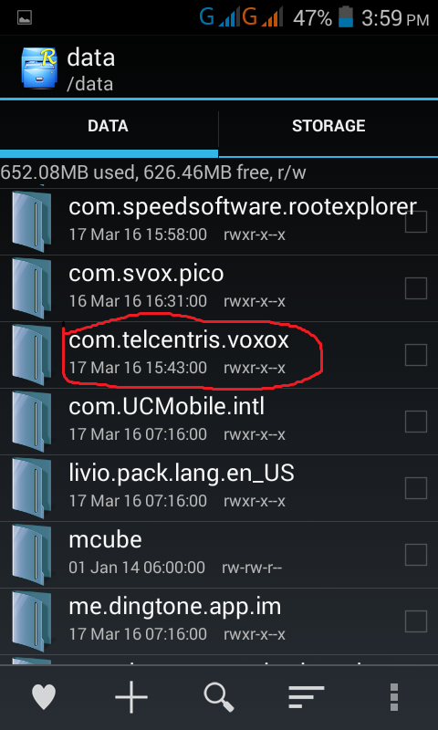Tick the livio.pack.lang.en_US checkbox
This screenshot has width=438, height=730.
coord(416,488)
